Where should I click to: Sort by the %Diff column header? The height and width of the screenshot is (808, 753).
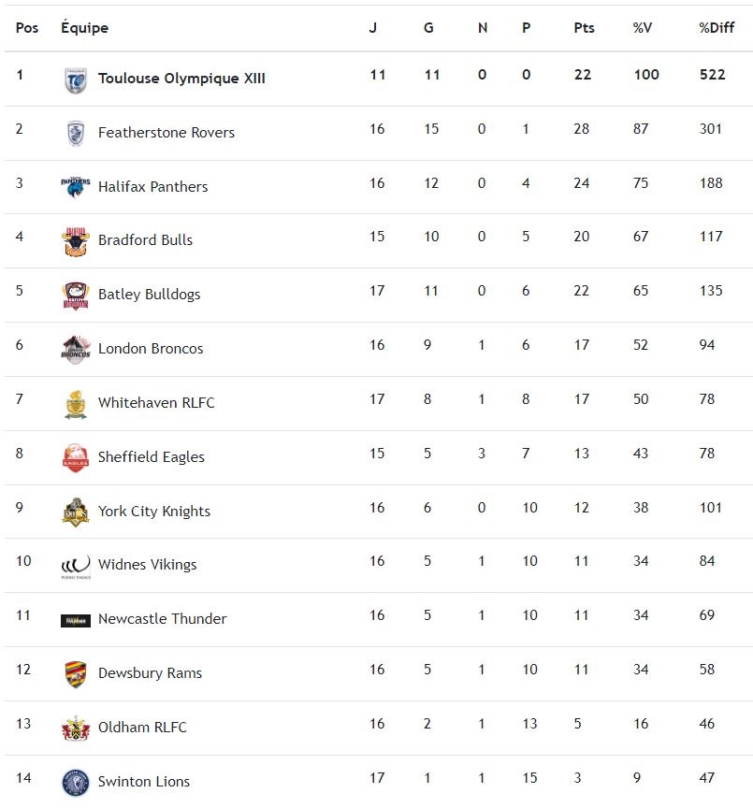pos(717,28)
